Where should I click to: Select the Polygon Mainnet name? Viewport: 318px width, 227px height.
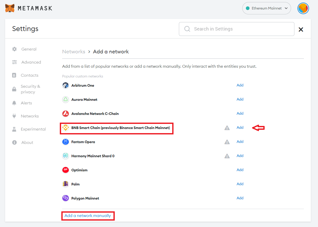pos(85,198)
